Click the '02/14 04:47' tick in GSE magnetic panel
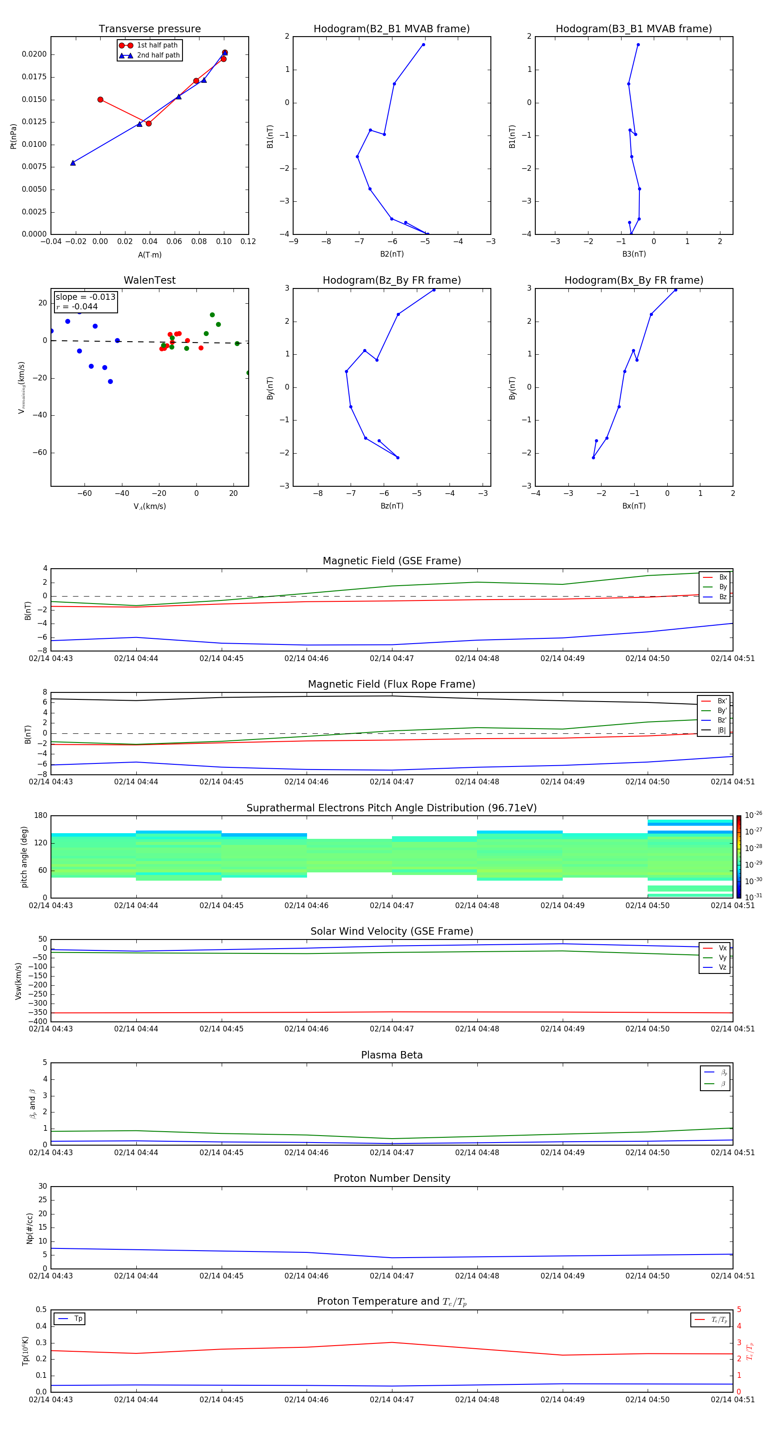The image size is (784, 1438). coord(392,659)
